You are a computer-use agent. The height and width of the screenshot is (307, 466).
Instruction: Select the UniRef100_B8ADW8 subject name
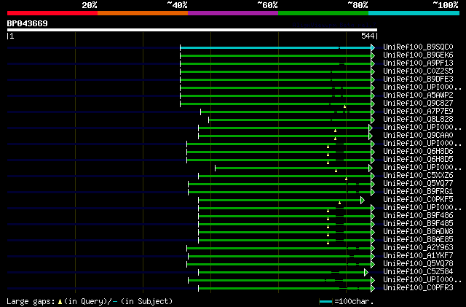(x=418, y=232)
